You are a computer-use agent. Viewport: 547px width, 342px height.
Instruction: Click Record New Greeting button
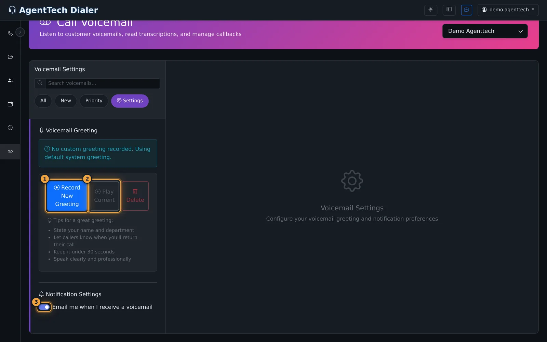(x=67, y=196)
